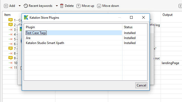Select comment step 7 in test case
The image size is (182, 102).
tap(13, 48)
